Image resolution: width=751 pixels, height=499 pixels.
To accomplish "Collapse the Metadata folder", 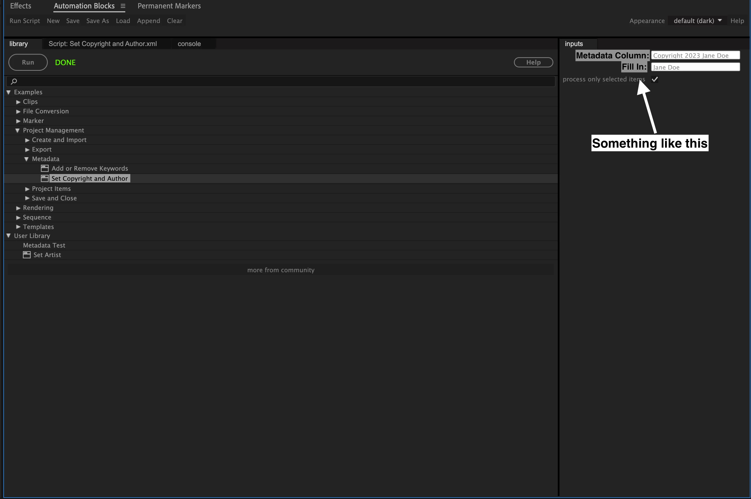I will (26, 159).
